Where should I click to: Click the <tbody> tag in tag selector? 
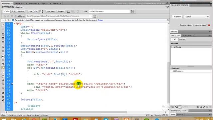(45, 115)
